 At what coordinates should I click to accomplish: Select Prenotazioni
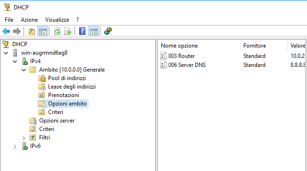(x=64, y=95)
